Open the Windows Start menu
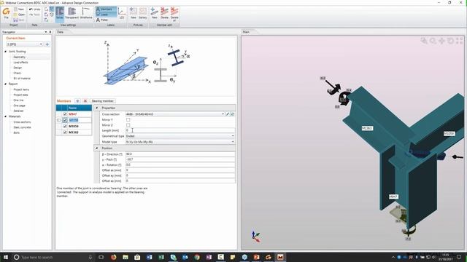 coord(5,257)
